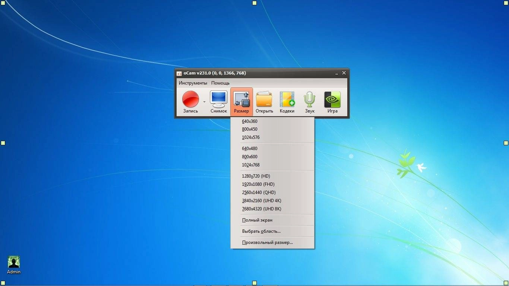
Task: Open the Помощь menu
Action: [x=220, y=83]
